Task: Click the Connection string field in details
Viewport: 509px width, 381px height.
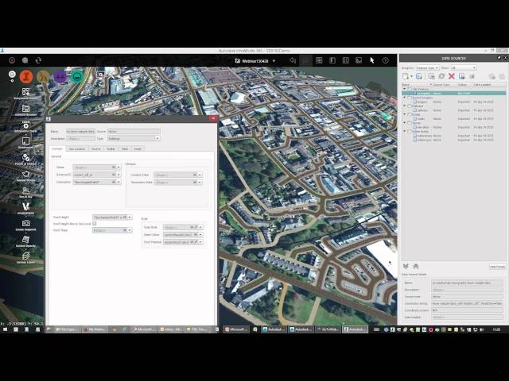Action: click(x=467, y=303)
